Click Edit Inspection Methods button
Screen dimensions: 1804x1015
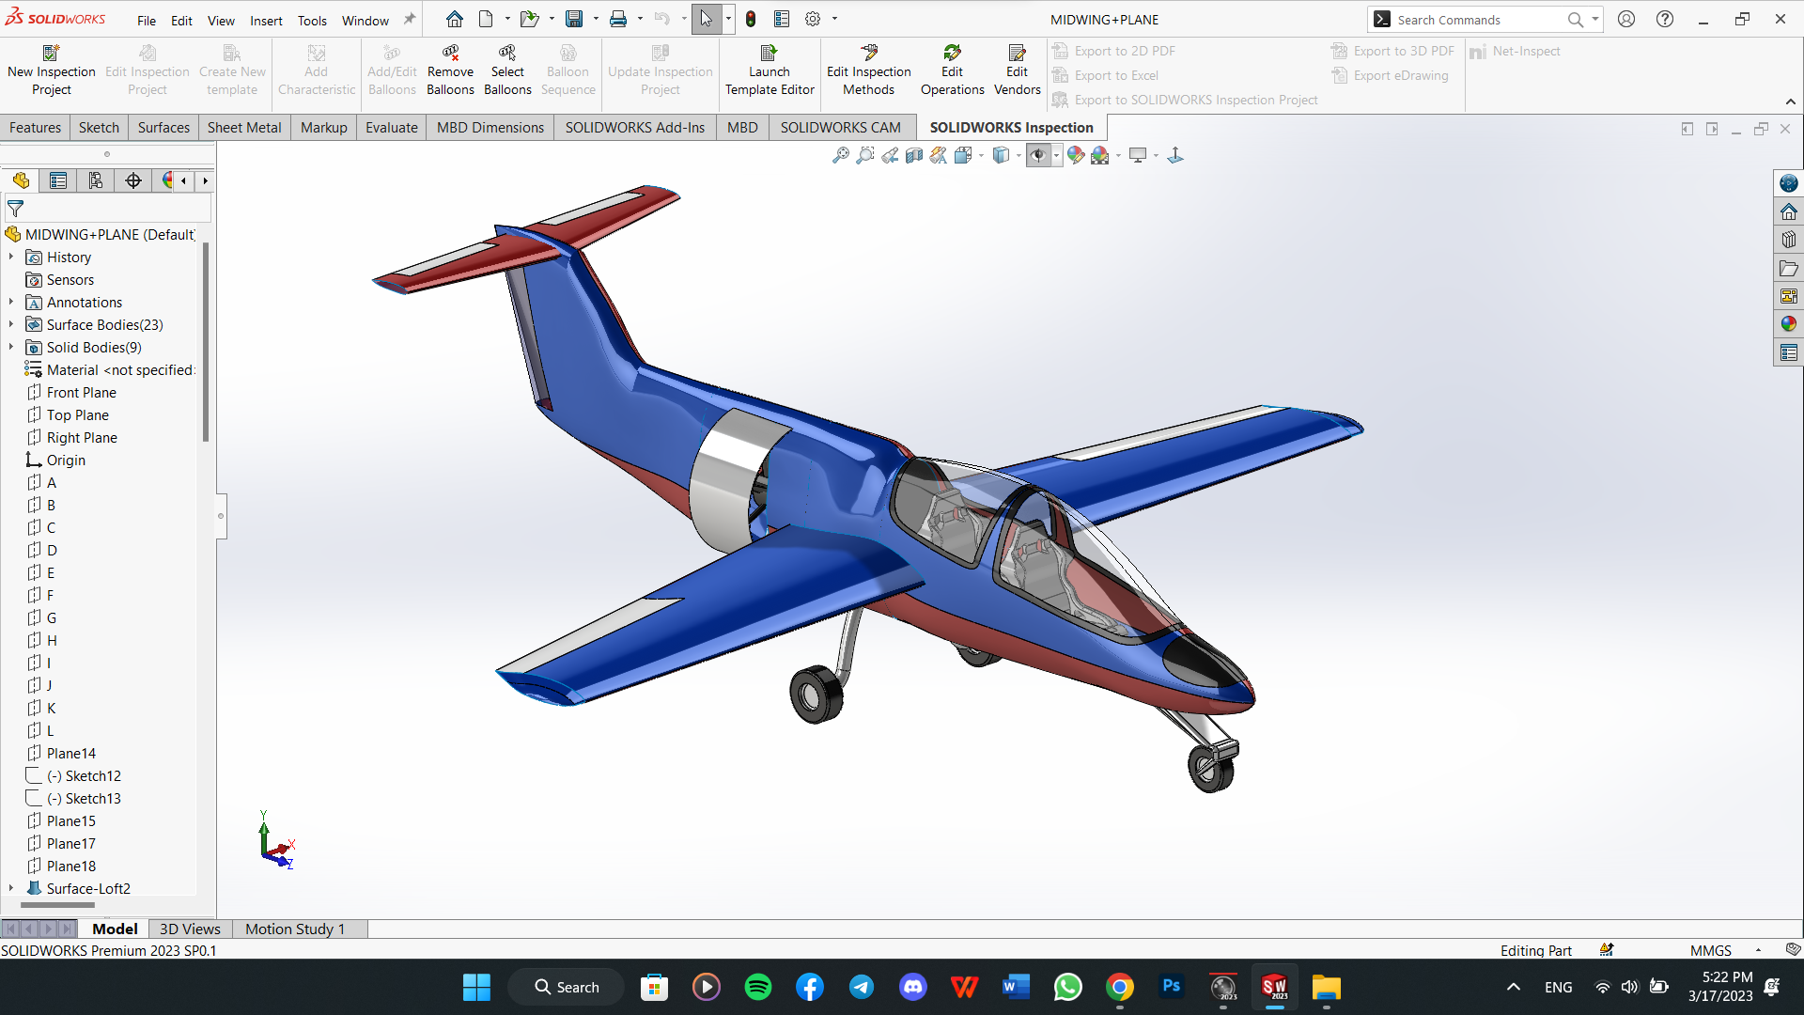(868, 70)
